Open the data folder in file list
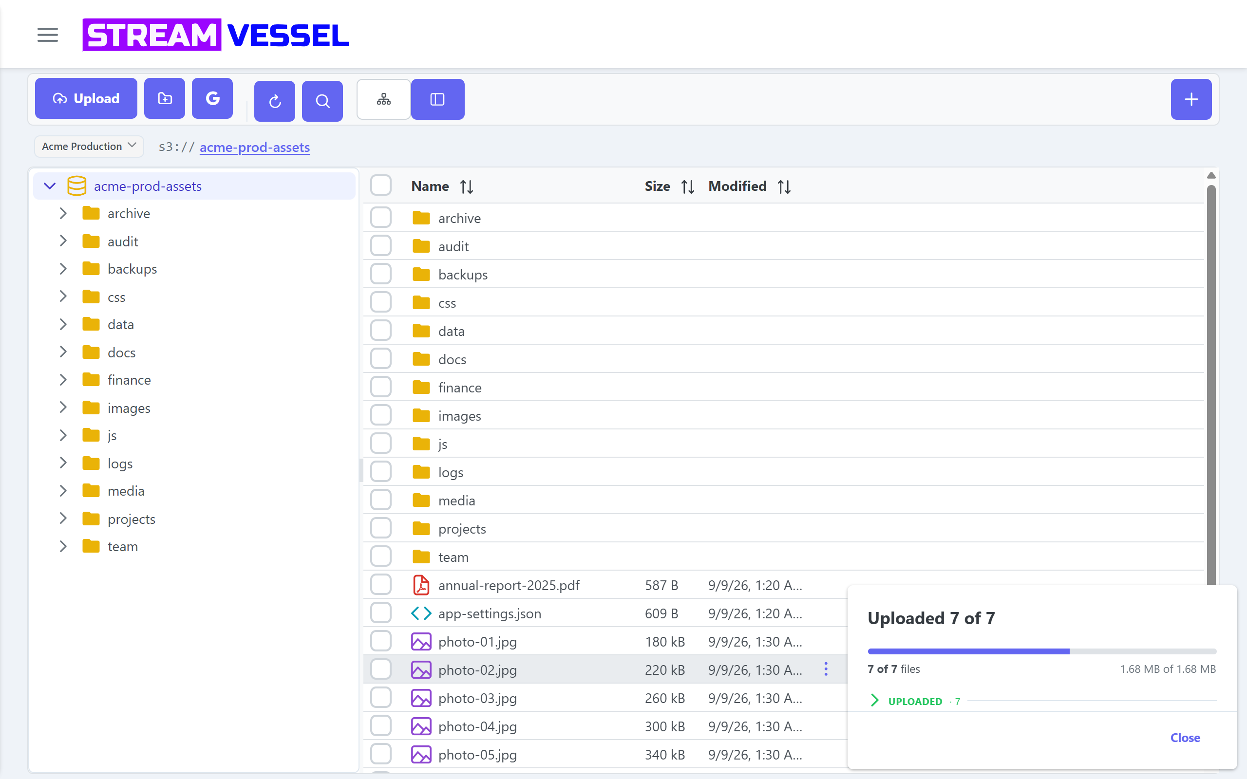The width and height of the screenshot is (1247, 779). 452,331
